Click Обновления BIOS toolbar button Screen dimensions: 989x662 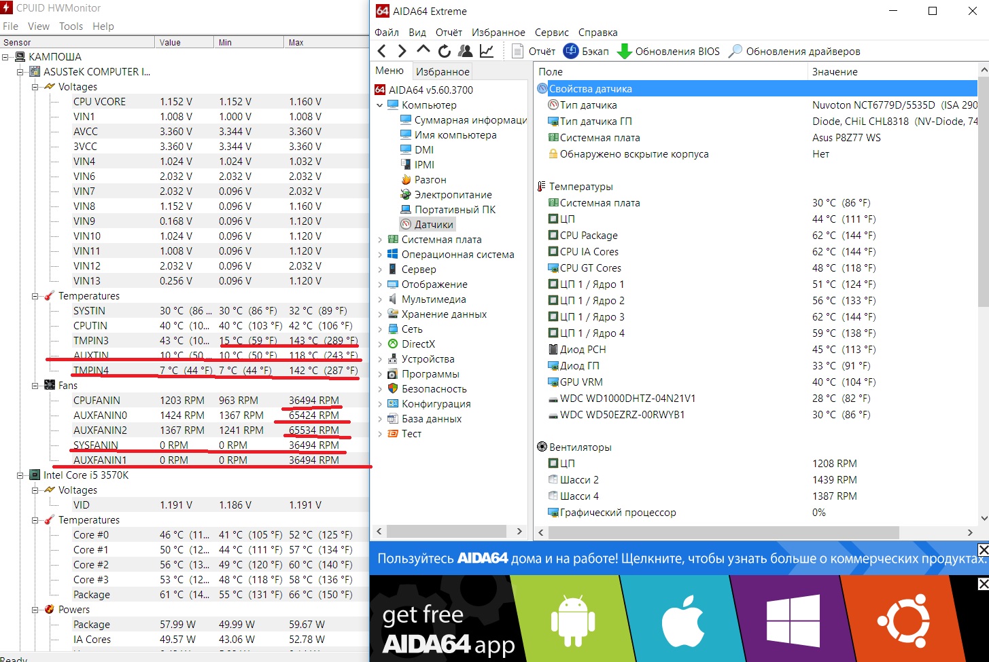pyautogui.click(x=668, y=51)
